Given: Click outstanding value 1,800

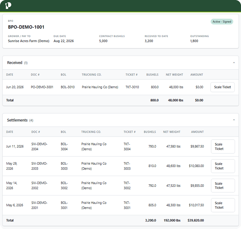Looking at the screenshot, I should 194,41.
